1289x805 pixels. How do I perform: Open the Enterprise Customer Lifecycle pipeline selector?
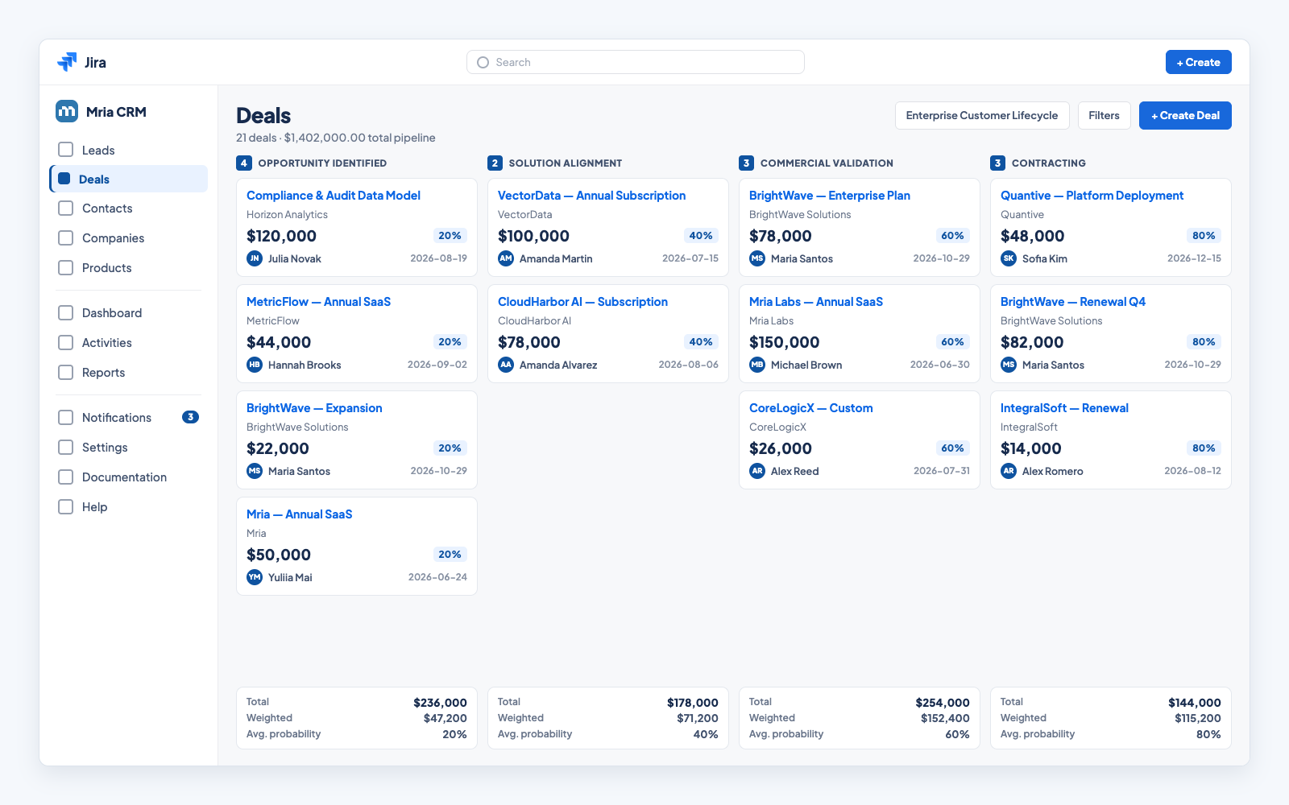point(982,115)
